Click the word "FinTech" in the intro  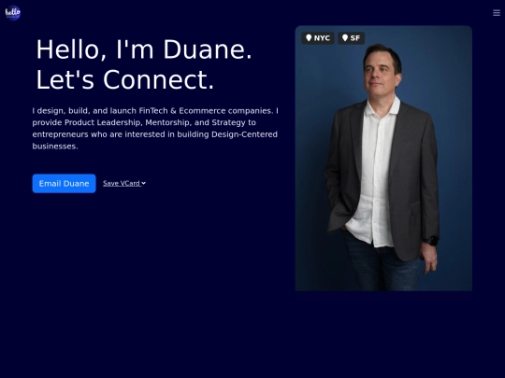153,111
